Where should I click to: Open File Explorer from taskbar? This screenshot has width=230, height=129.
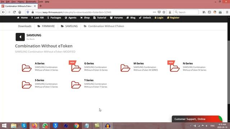click(x=14, y=126)
